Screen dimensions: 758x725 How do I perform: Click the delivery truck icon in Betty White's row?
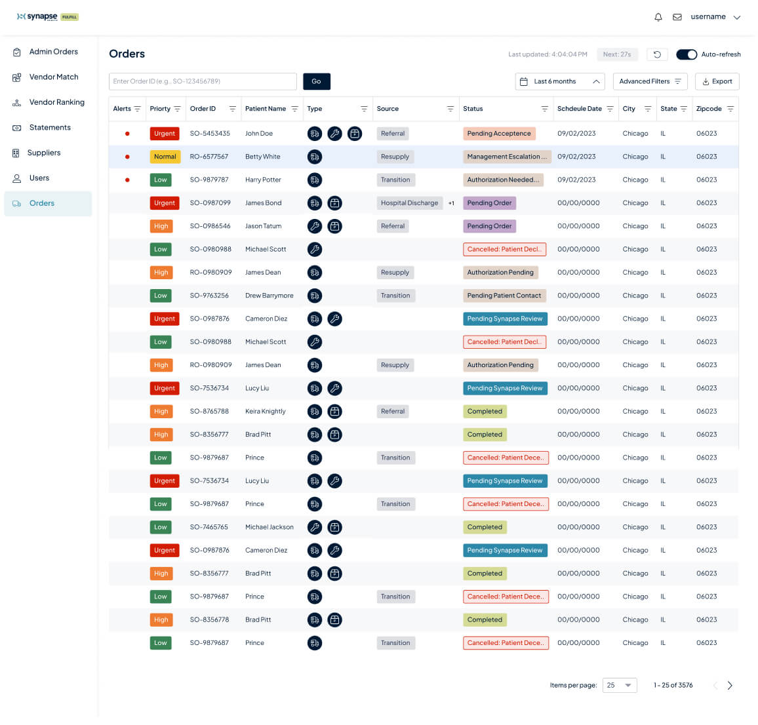click(x=315, y=157)
